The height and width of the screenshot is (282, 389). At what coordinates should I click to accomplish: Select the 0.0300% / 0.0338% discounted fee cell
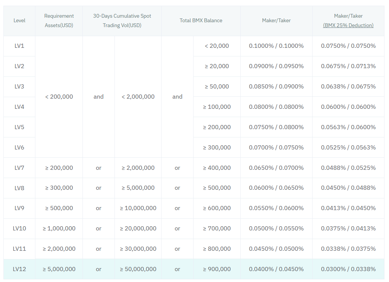pos(348,269)
